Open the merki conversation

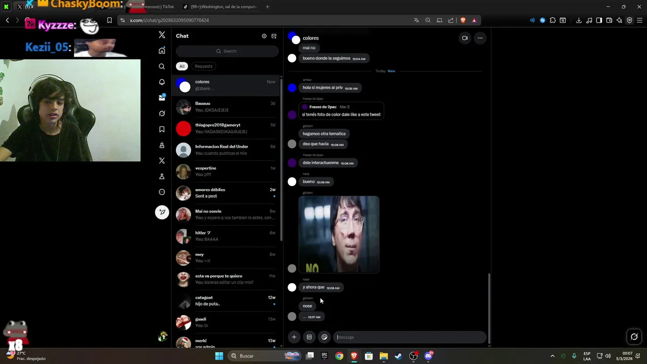[226, 342]
